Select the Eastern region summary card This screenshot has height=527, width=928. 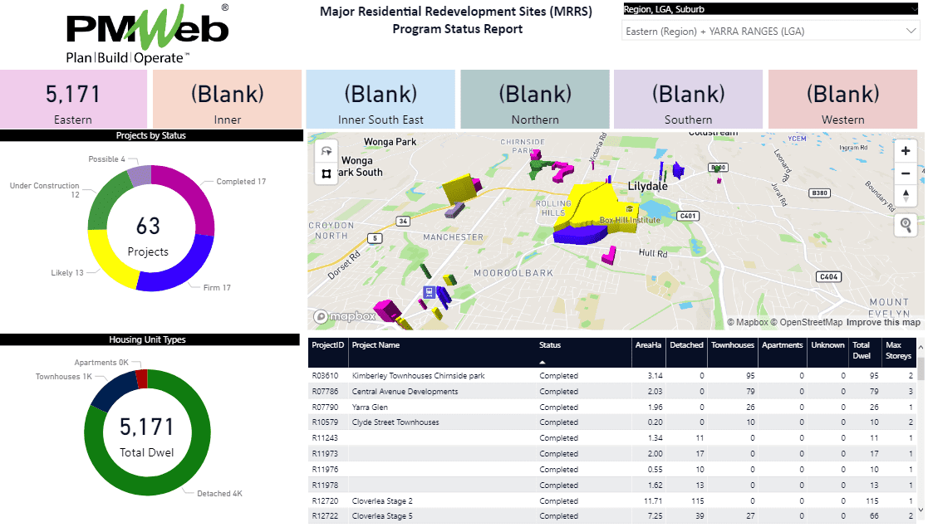73,98
